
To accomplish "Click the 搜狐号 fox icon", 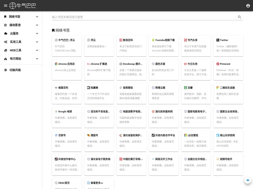I will pos(89,135).
